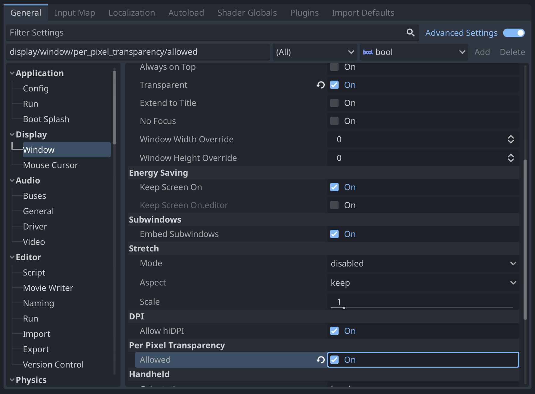Click the bool type icon beside the type dropdown

[368, 52]
